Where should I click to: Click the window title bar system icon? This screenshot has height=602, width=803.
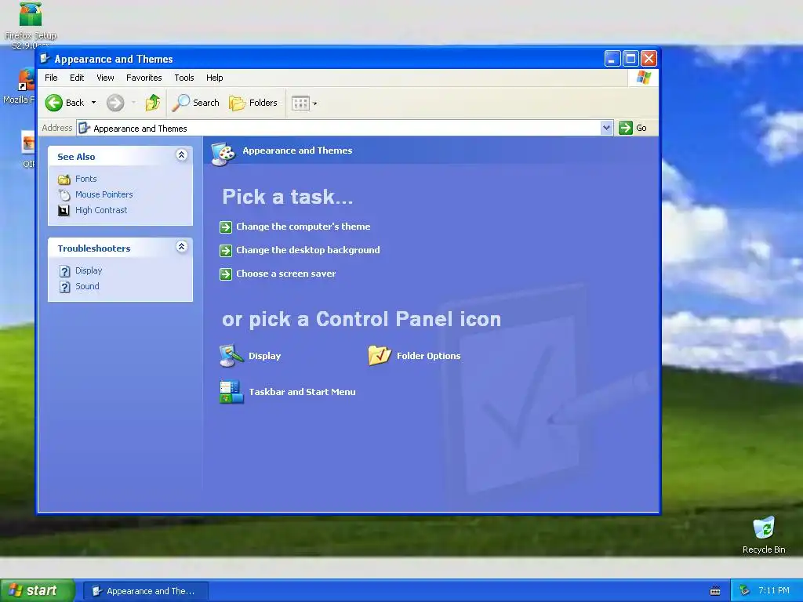pyautogui.click(x=45, y=58)
